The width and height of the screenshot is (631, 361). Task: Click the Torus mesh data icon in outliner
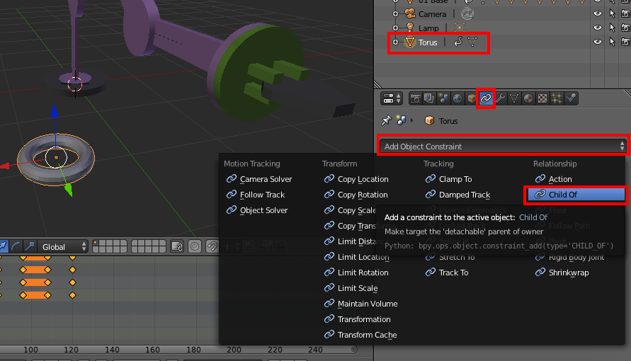click(472, 42)
